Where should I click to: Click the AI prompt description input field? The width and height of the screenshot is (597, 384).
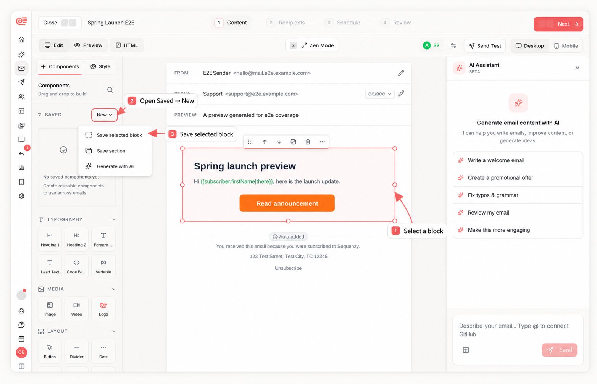pyautogui.click(x=518, y=330)
